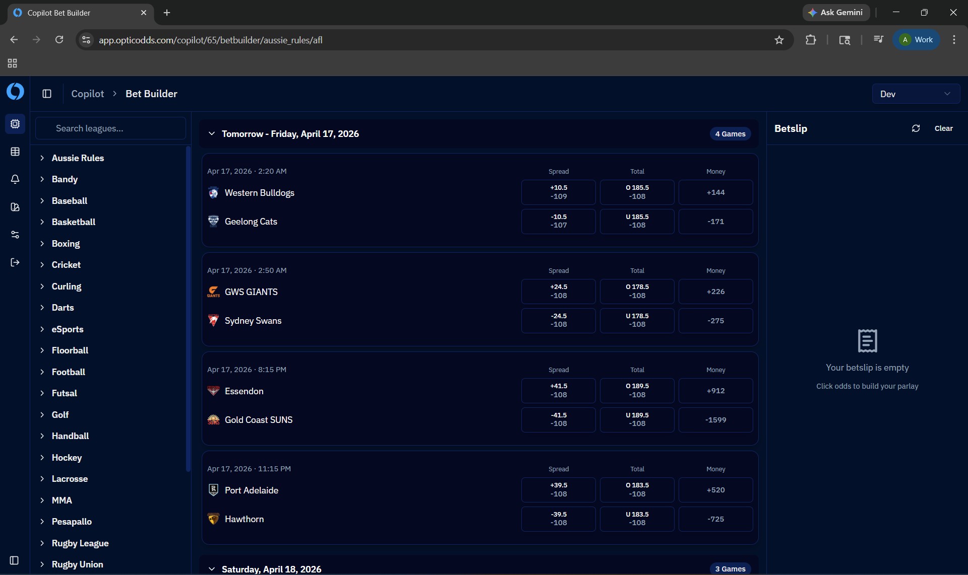The image size is (968, 575).
Task: Open the Dev environment dropdown
Action: point(916,94)
